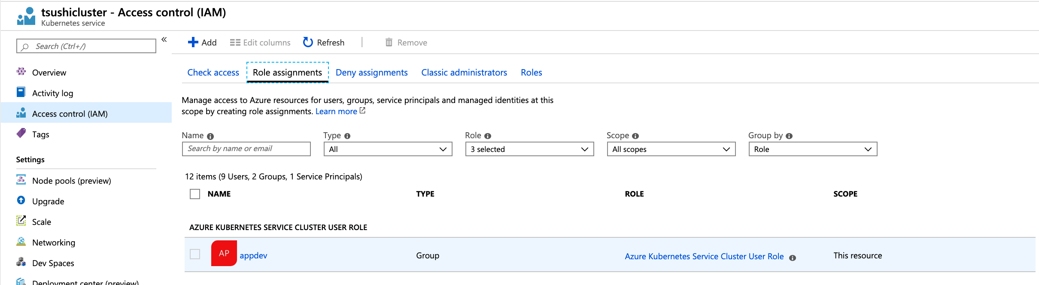Open the Group by dropdown showing Role

click(x=813, y=149)
